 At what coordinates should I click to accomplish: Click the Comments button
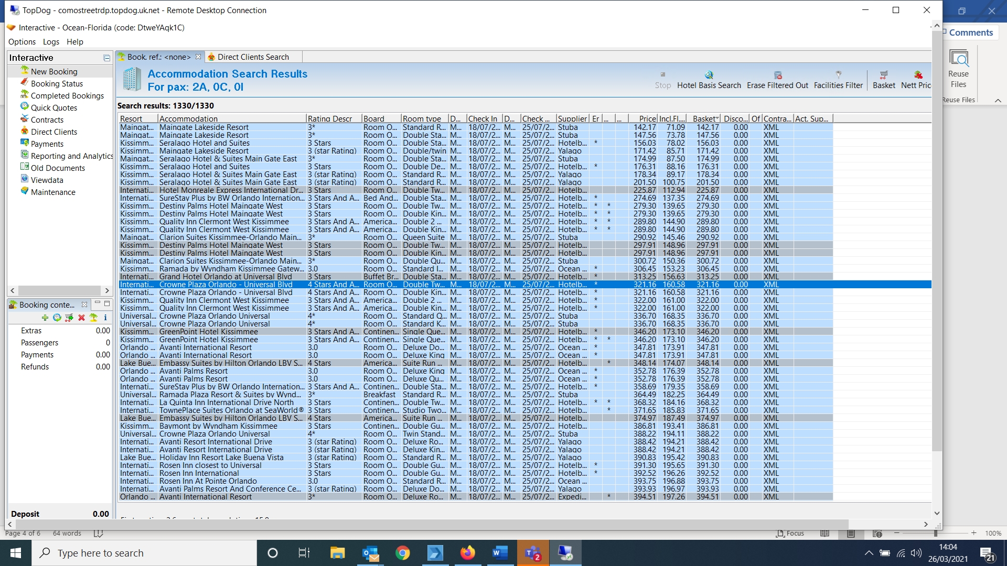click(x=970, y=32)
